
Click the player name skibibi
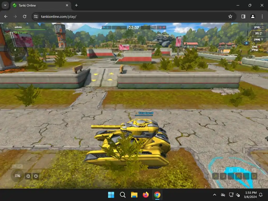18,27
